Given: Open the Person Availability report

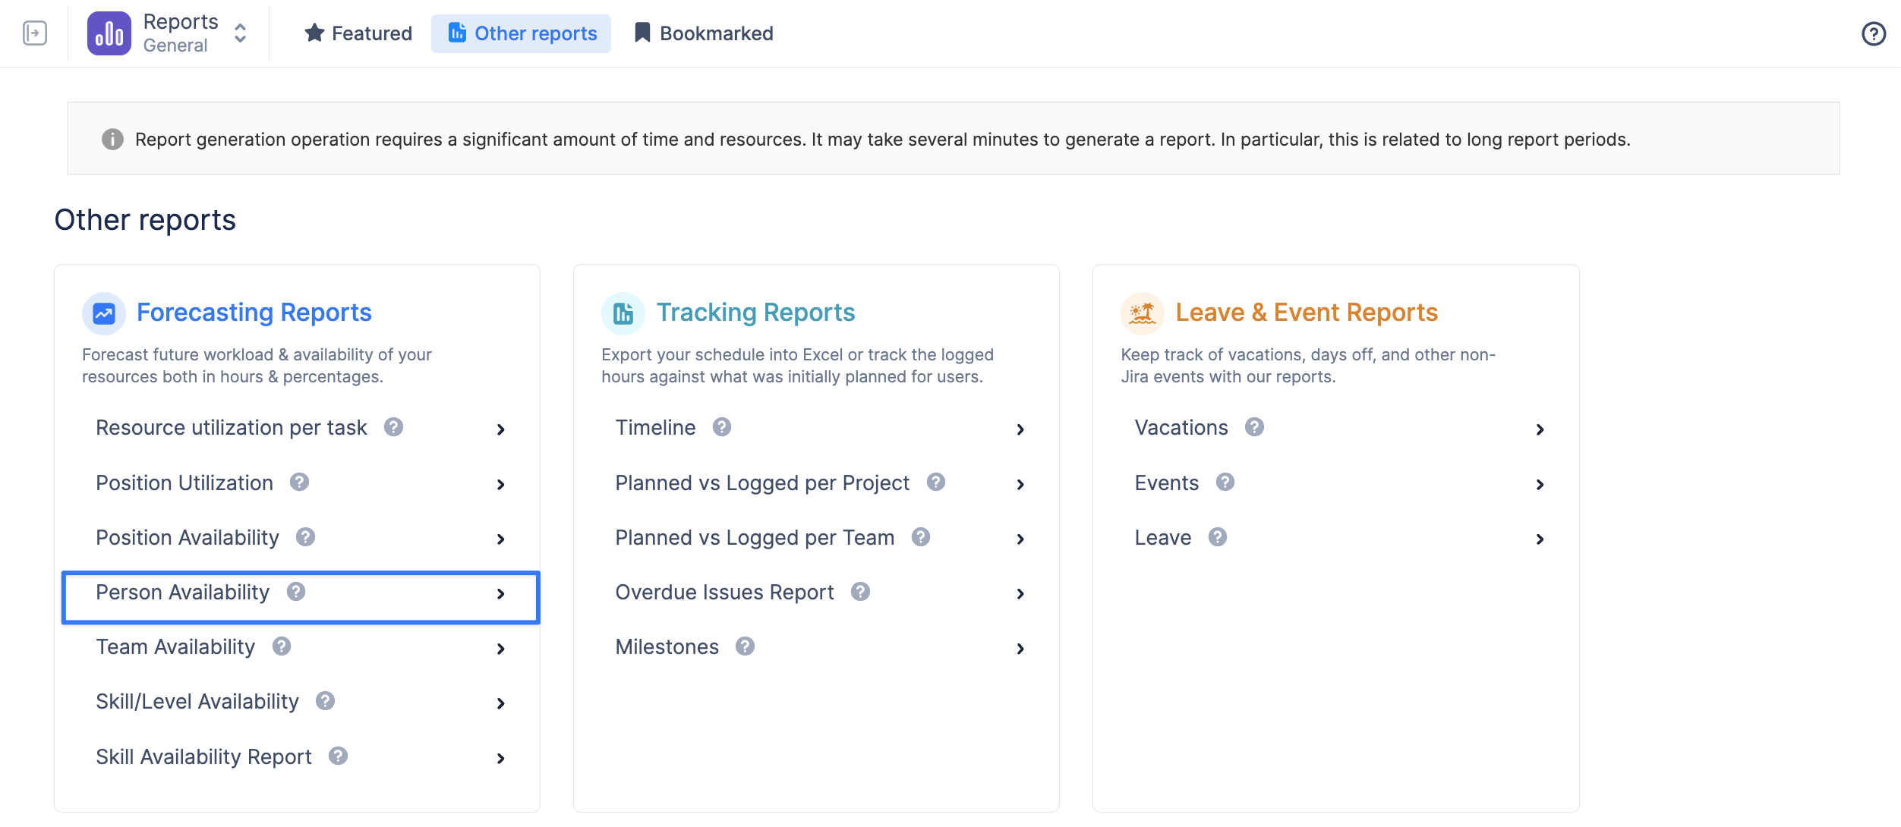Looking at the screenshot, I should point(183,593).
